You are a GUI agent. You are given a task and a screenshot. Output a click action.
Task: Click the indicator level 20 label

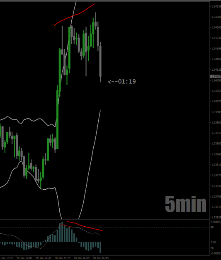point(212,248)
